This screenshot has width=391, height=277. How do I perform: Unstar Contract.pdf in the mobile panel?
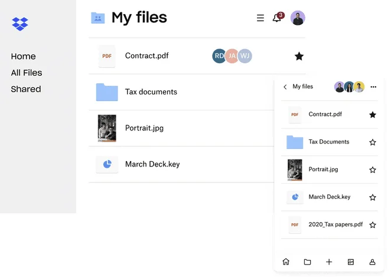(x=373, y=115)
